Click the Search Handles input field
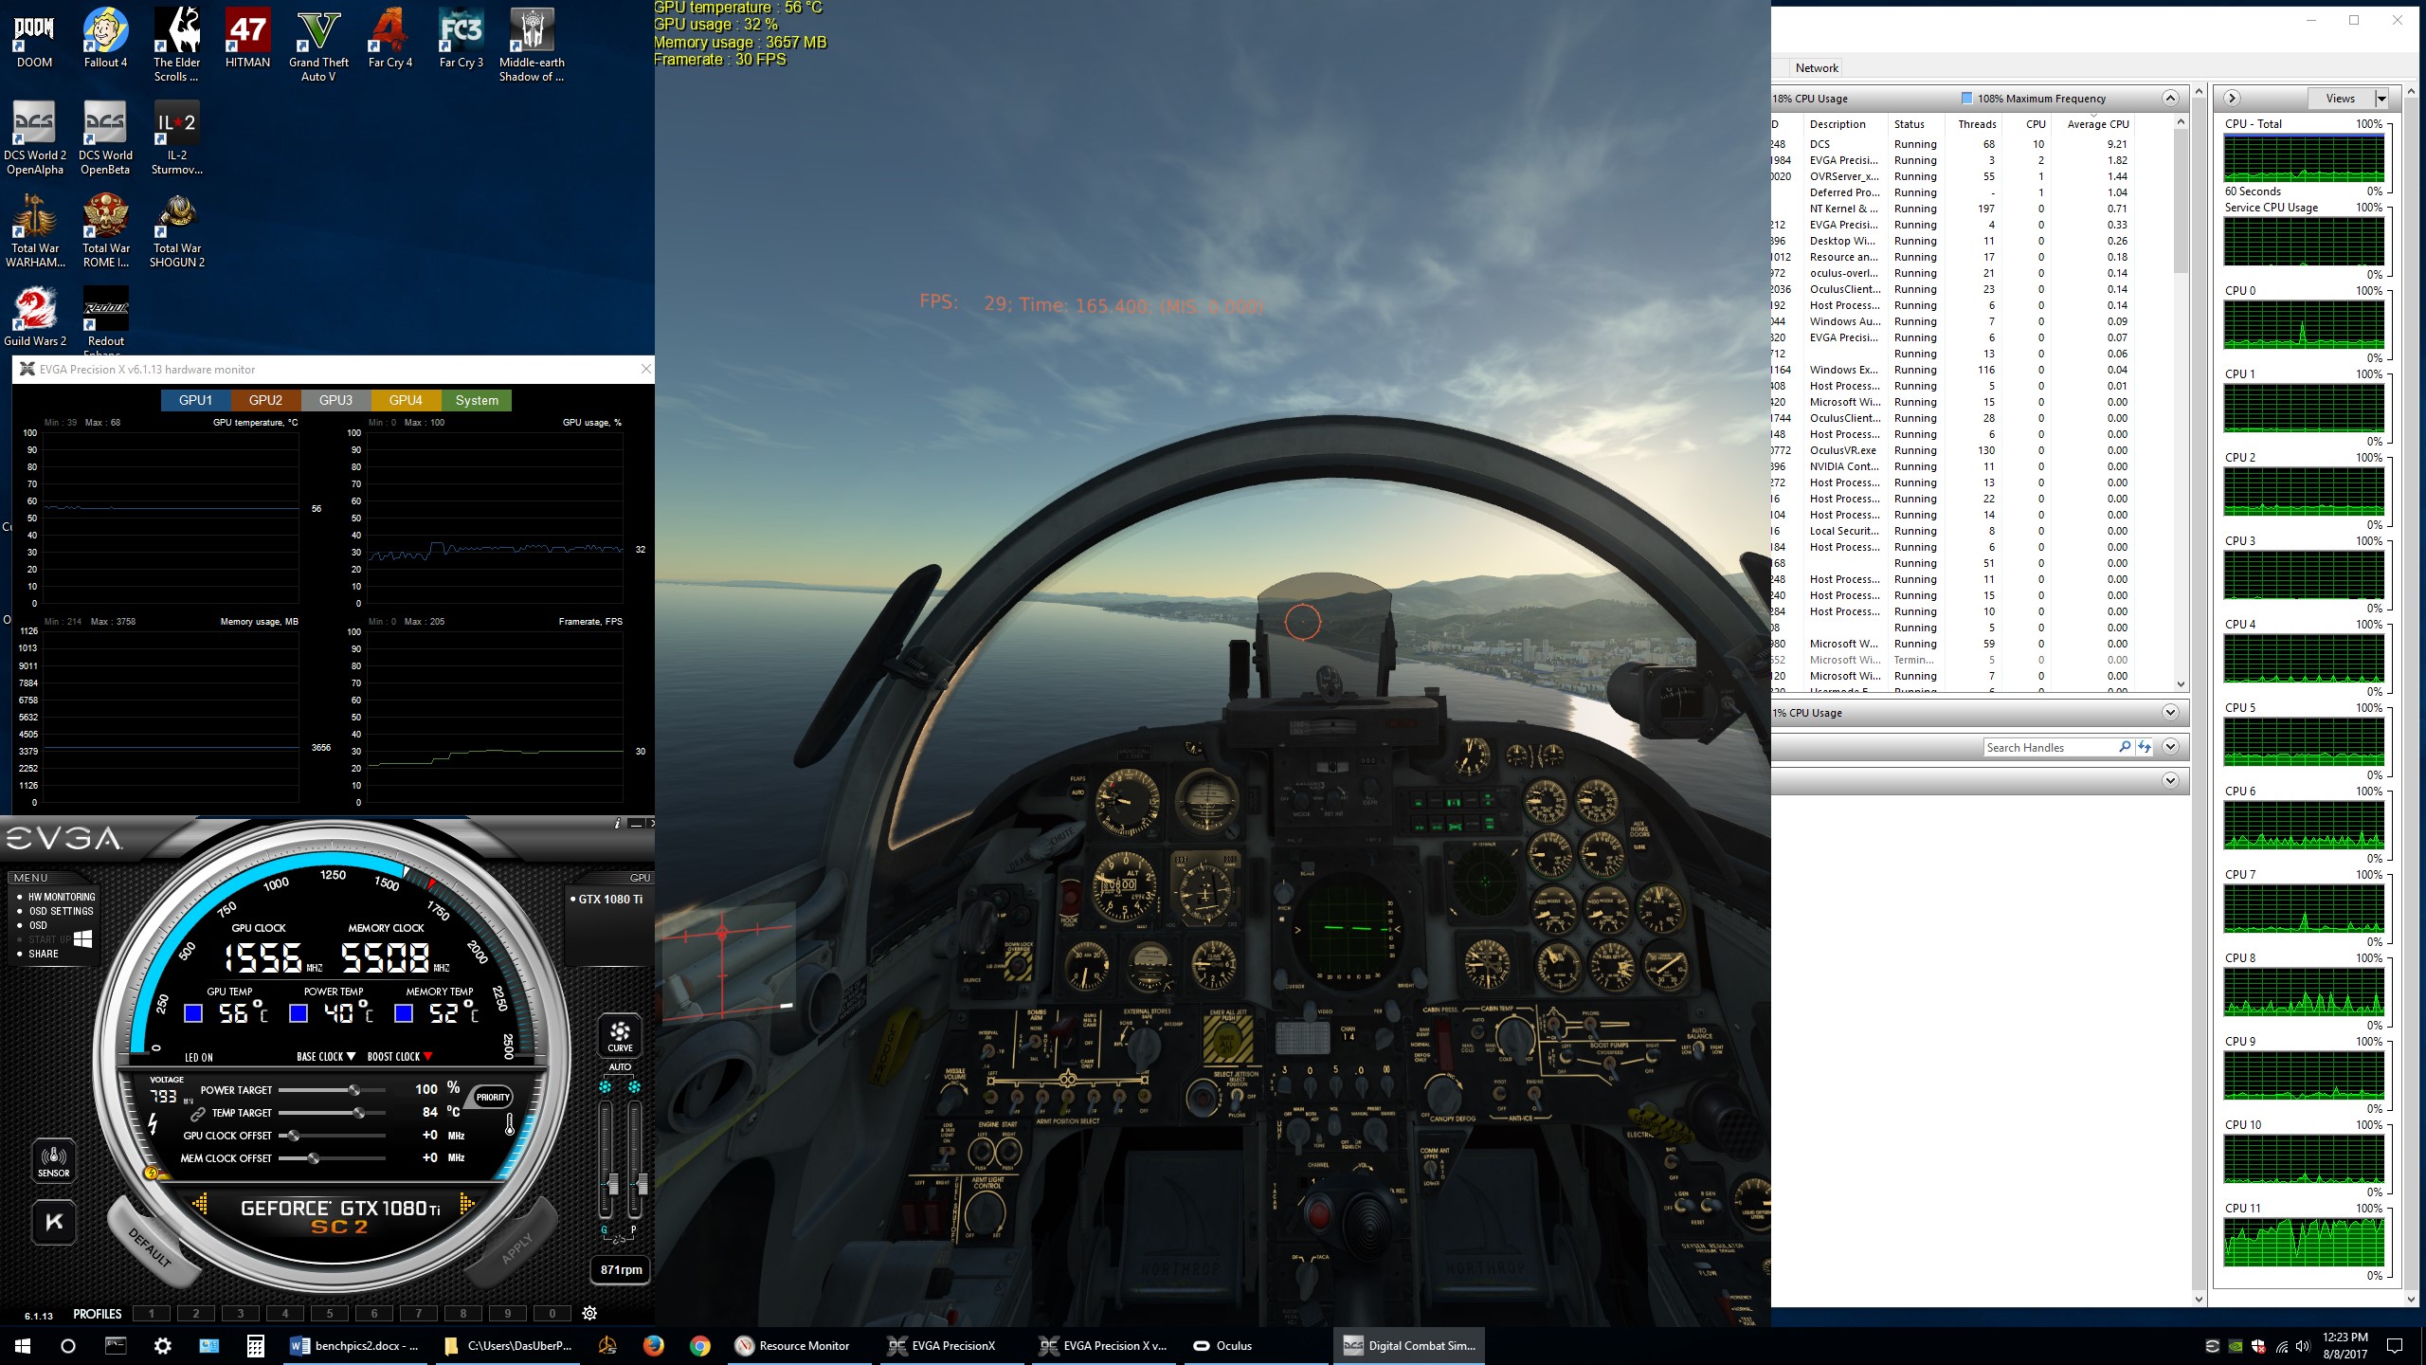This screenshot has width=2426, height=1365. pos(2050,747)
